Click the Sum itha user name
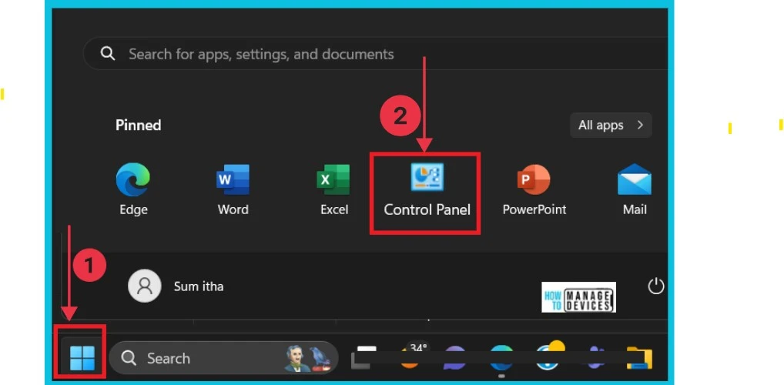This screenshot has height=385, width=784. 199,286
